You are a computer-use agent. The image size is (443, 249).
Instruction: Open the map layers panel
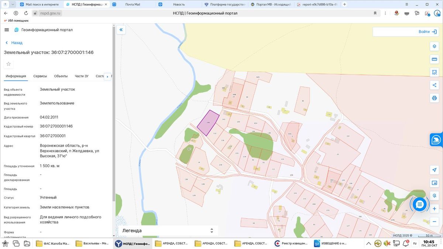pos(435,46)
